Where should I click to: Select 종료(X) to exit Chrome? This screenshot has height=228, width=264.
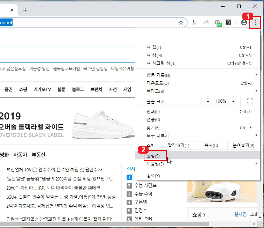click(x=198, y=176)
